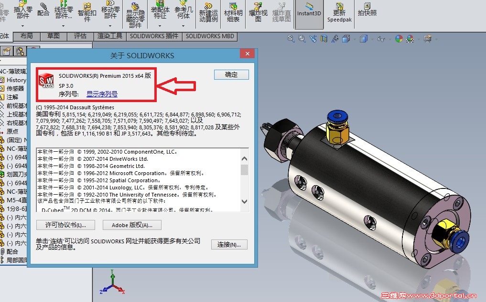
Task: Click the 显示序列号 (Show serial number) link
Action: coord(102,94)
